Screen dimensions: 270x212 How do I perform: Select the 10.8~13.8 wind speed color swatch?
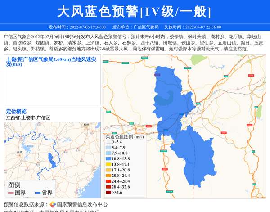tap(108, 159)
